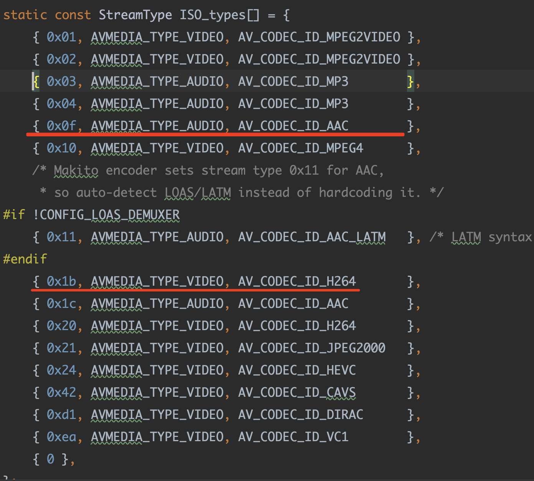534x481 pixels.
Task: Click AV_CODEC_ID_AAC_LATM identifier
Action: [x=312, y=237]
